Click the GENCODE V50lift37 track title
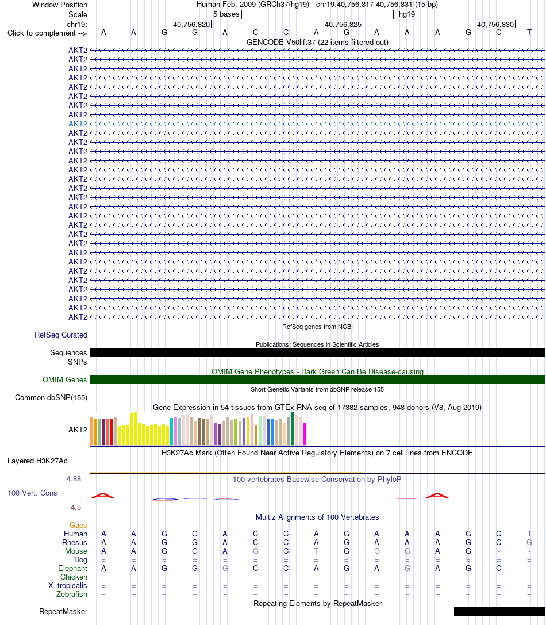Viewport: 546px width, 625px height. click(317, 42)
